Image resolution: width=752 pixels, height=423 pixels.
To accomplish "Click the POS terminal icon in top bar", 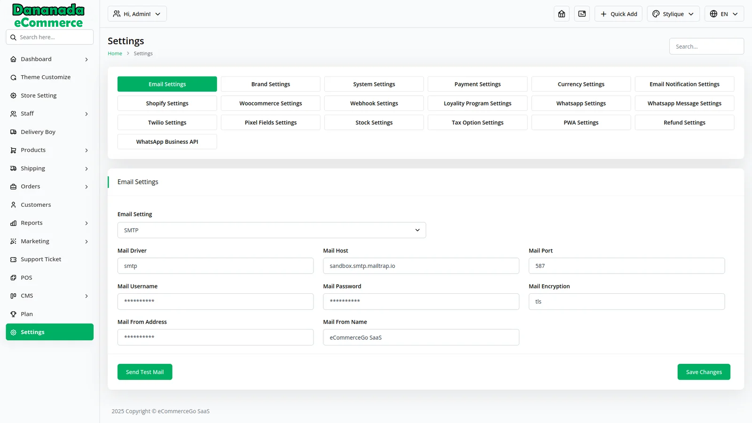I will (x=582, y=14).
